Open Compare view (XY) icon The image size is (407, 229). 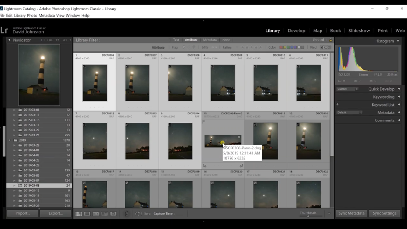tap(96, 214)
